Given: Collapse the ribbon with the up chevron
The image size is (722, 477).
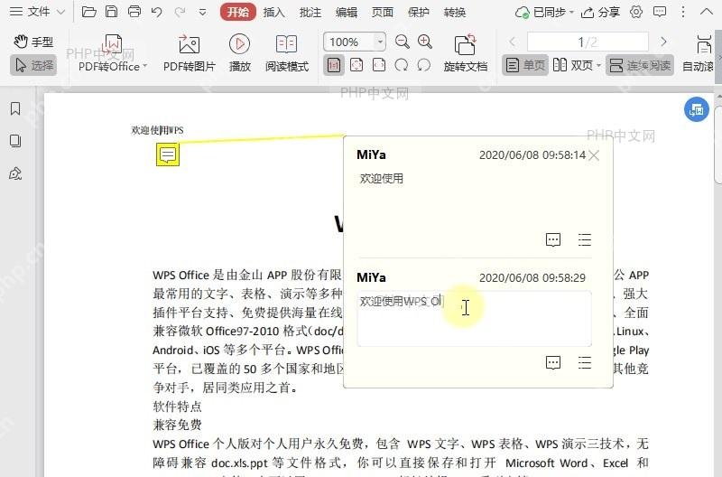Looking at the screenshot, I should point(707,12).
